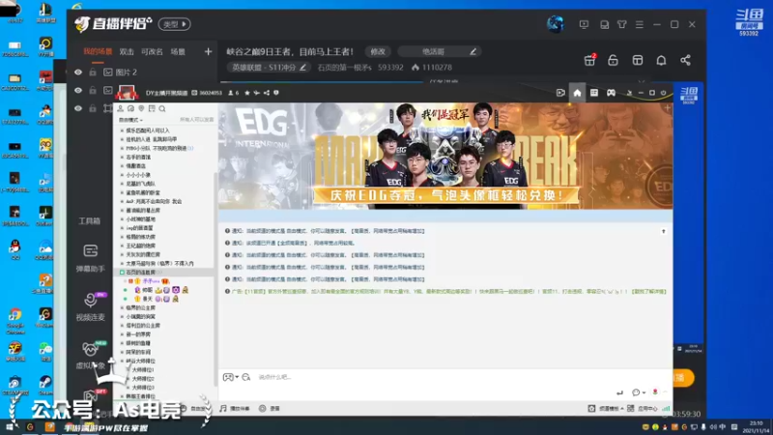The width and height of the screenshot is (773, 435).
Task: Click 应用中心 app center button
Action: tap(644, 408)
